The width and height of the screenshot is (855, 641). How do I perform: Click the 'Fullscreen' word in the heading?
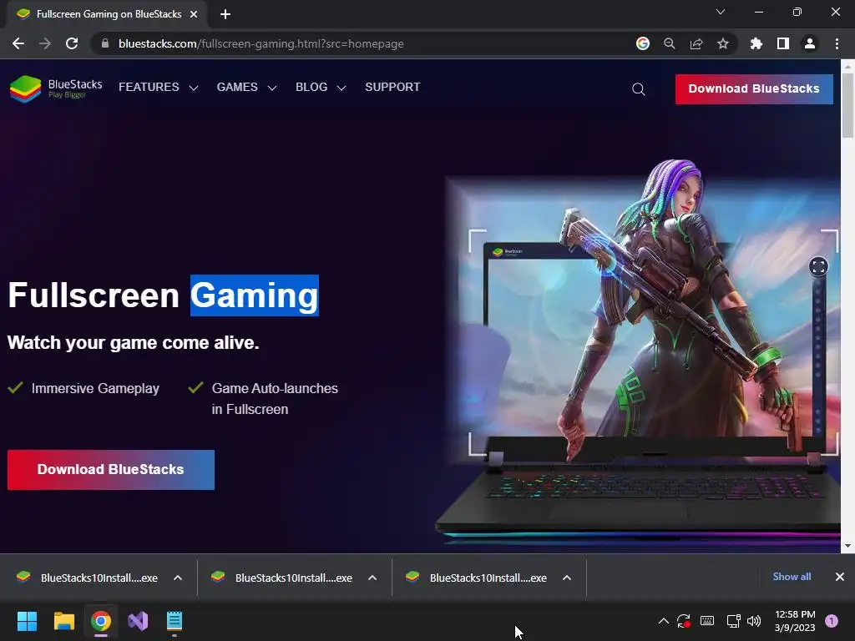(x=94, y=295)
